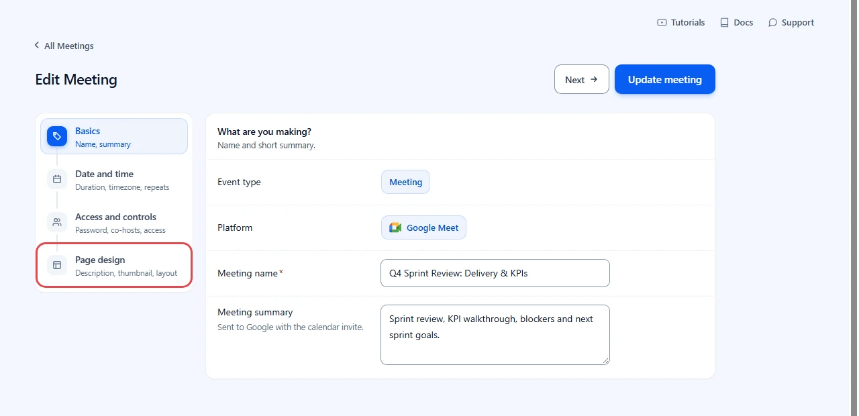Click the arrow inside the Next button

594,79
